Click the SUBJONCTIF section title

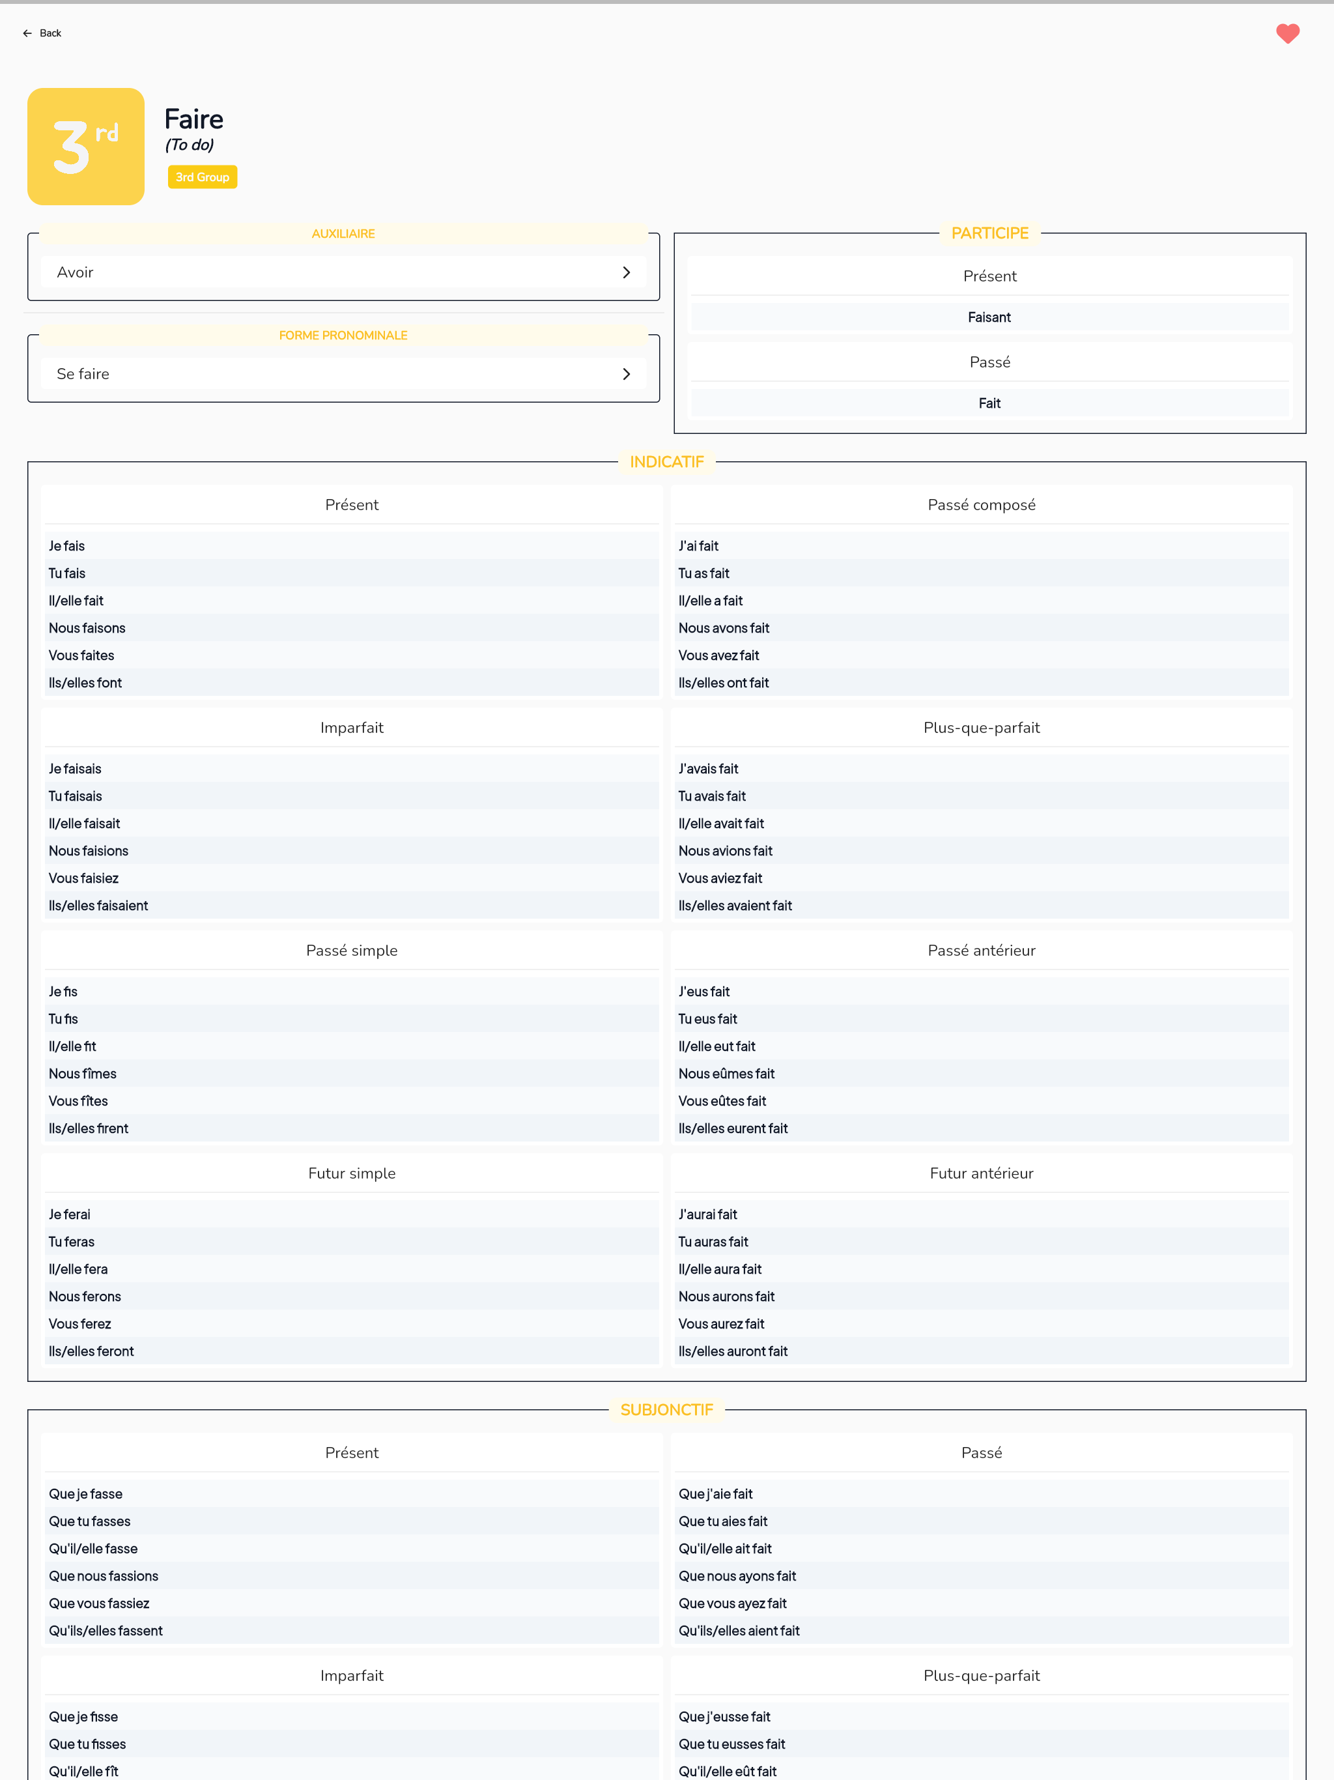(666, 1410)
